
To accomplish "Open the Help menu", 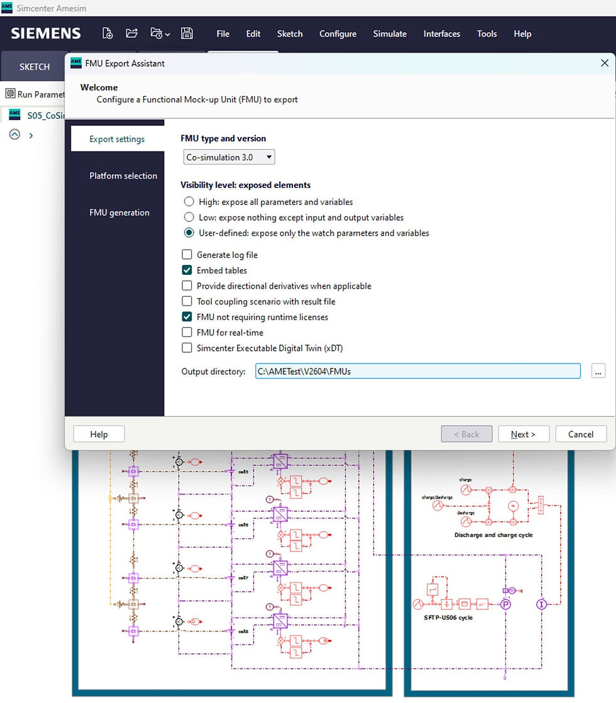I will tap(522, 33).
